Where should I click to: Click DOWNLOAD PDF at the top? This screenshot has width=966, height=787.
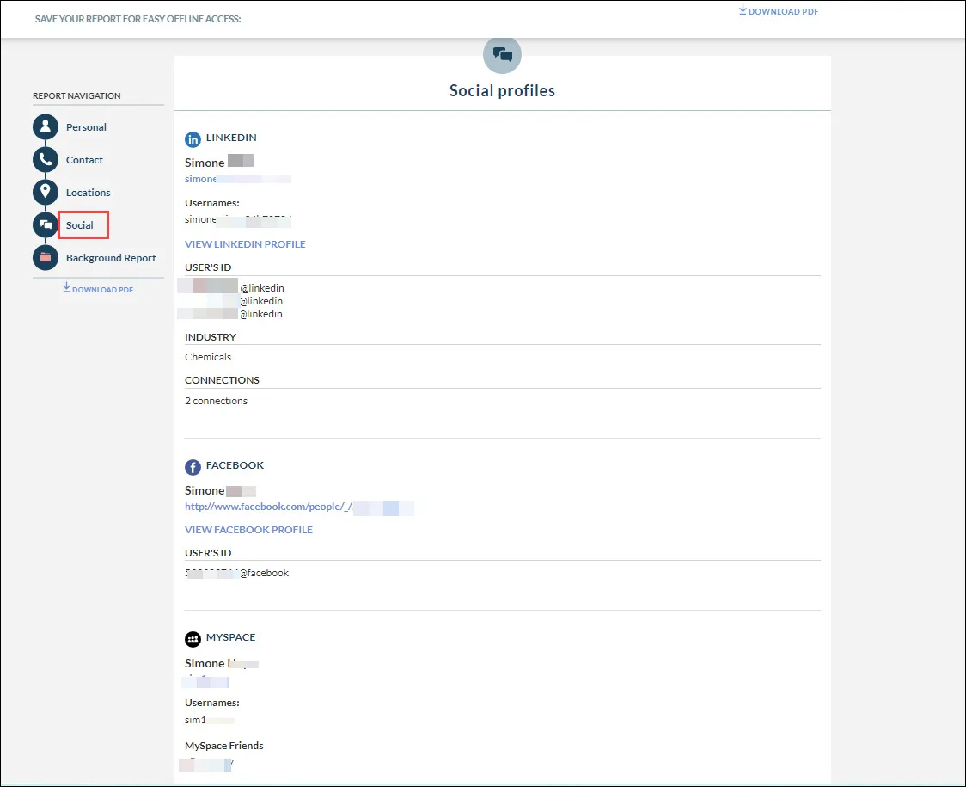point(778,10)
